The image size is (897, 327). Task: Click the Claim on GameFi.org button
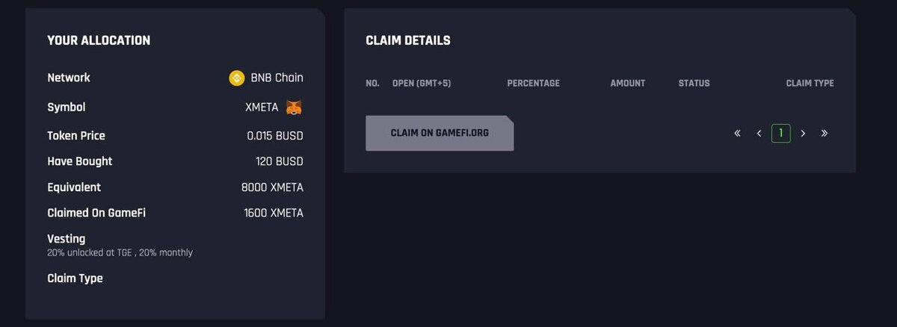coord(440,133)
